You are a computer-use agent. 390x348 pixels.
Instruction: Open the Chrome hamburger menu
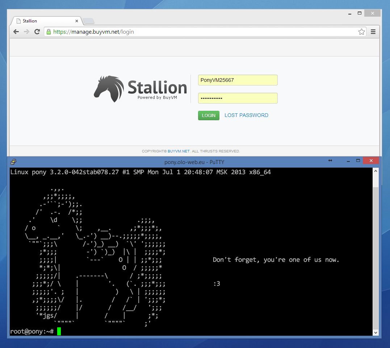click(373, 32)
